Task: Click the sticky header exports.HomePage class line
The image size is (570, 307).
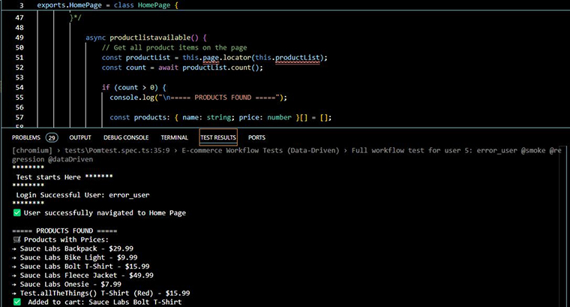Action: (x=108, y=5)
